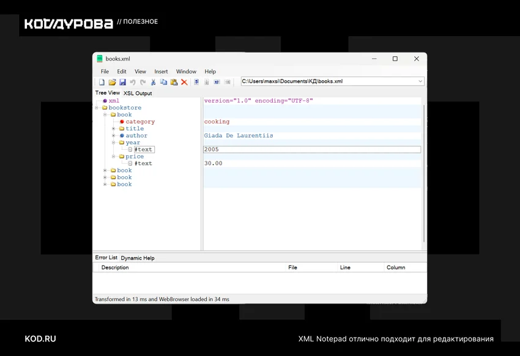Screen dimensions: 520x356
Task: Click the books.xml app icon in title bar
Action: click(x=100, y=59)
